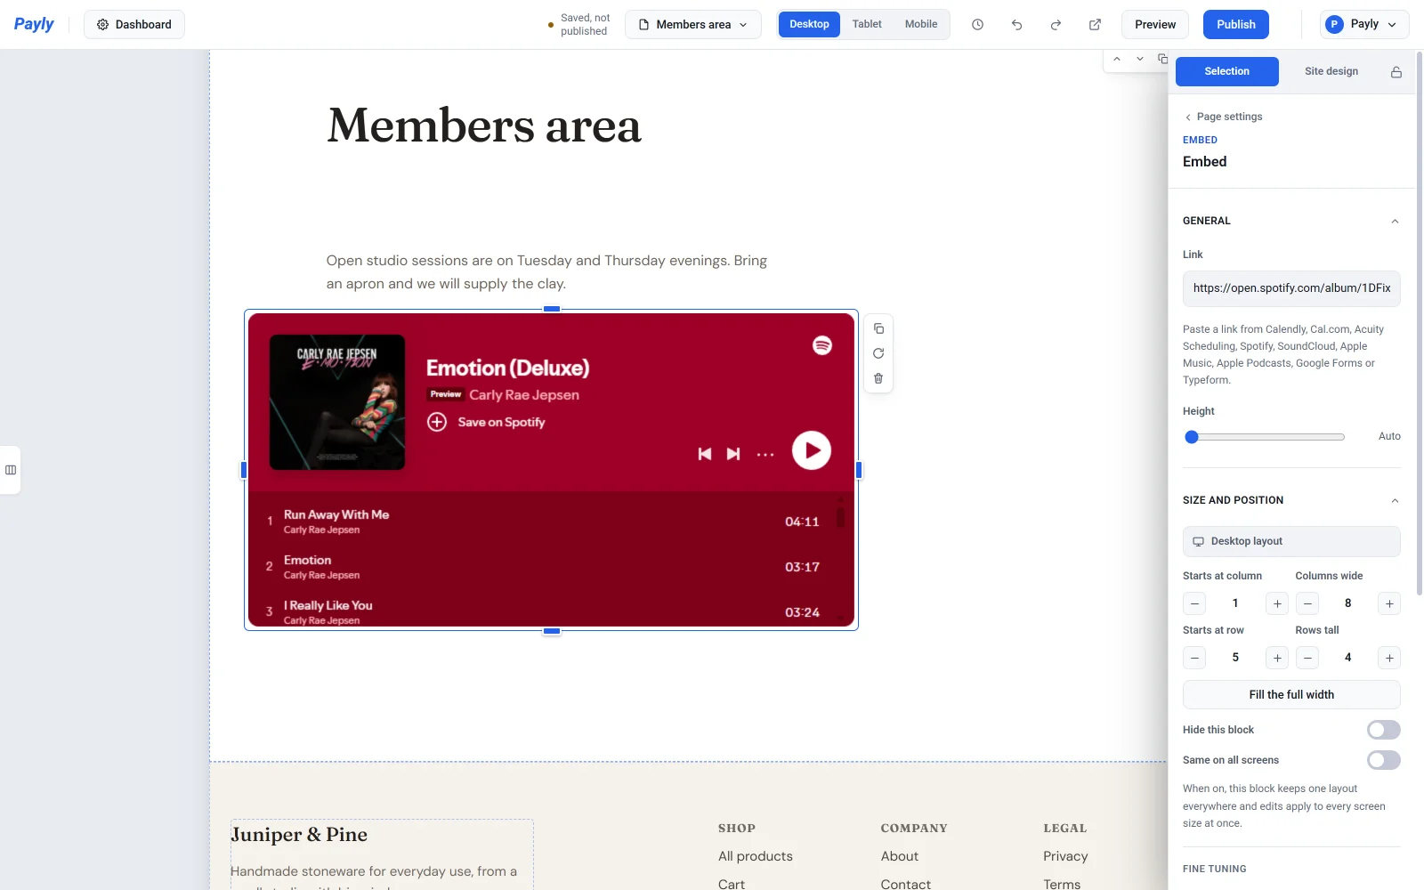
Task: Click the Publish button
Action: pos(1236,25)
